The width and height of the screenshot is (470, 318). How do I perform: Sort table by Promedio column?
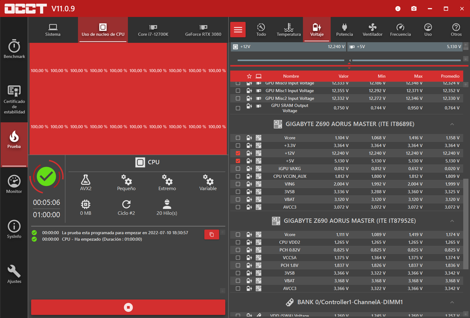[x=450, y=76]
